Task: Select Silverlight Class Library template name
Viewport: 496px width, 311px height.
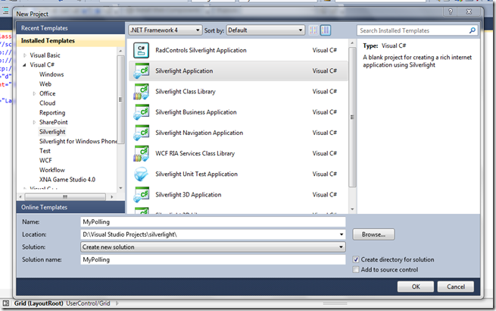Action: (x=186, y=92)
